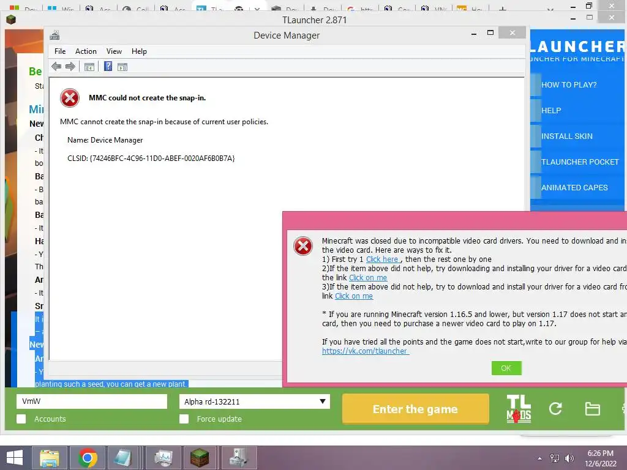Toggle the show/hide action pane icon

tap(122, 67)
